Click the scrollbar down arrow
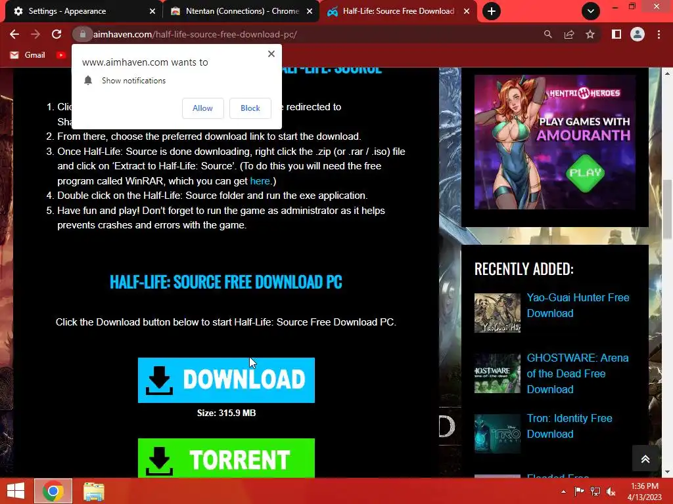The height and width of the screenshot is (504, 673). click(x=667, y=472)
